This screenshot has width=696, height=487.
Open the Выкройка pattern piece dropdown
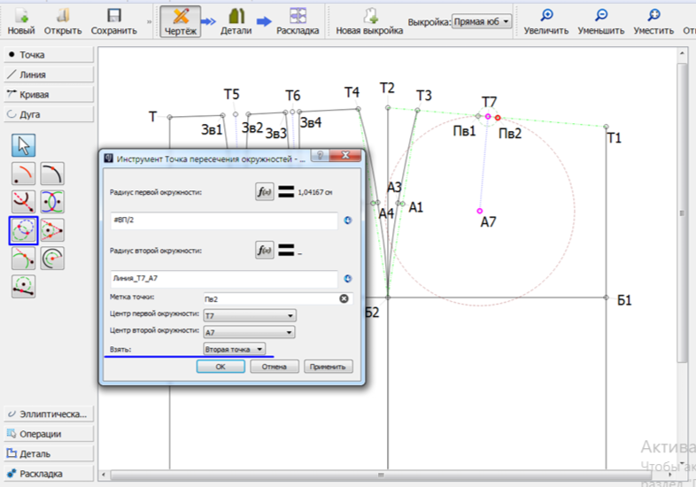click(x=482, y=21)
